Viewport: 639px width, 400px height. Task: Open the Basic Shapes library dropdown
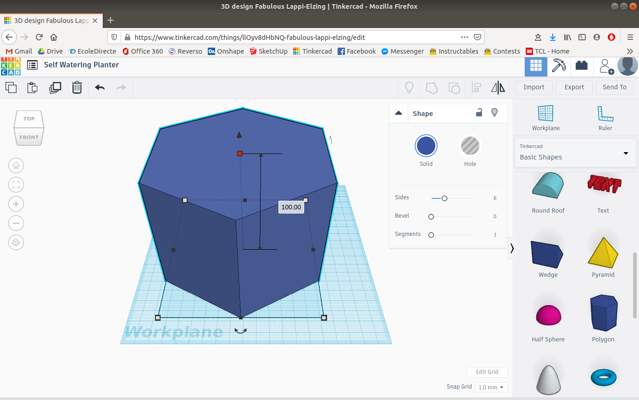click(x=575, y=153)
